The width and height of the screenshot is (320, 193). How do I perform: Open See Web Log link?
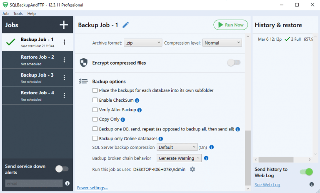(267, 185)
